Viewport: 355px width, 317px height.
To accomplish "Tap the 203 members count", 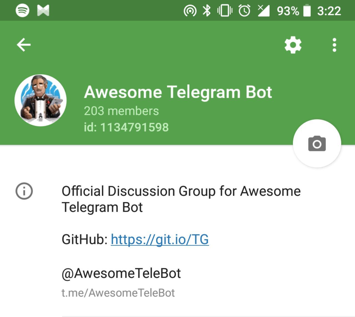I will point(121,111).
